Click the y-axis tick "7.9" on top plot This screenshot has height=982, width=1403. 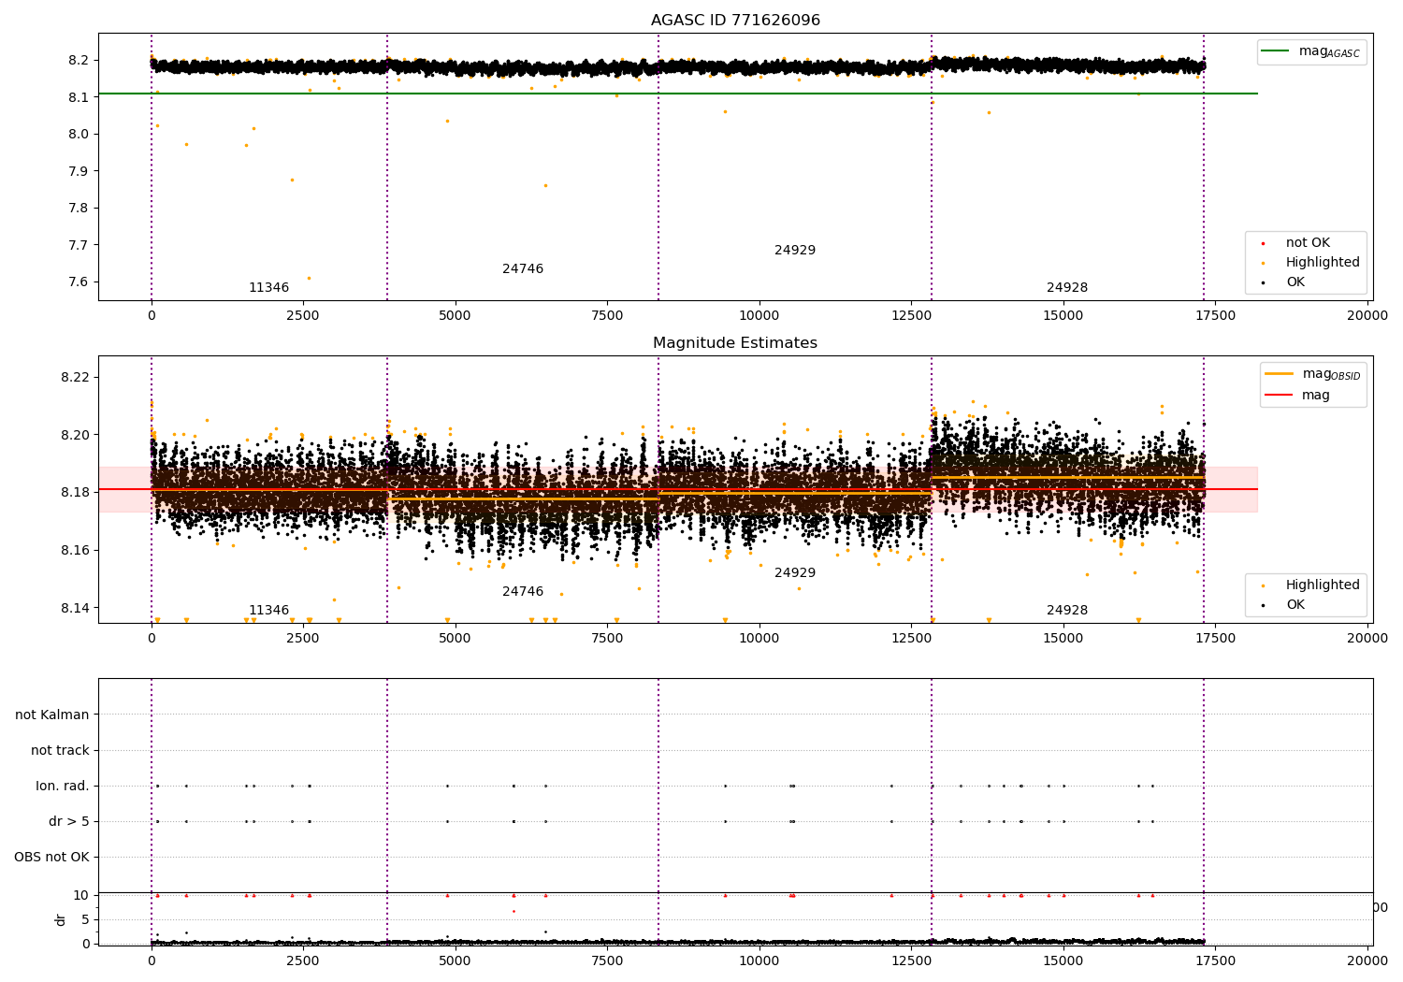80,171
